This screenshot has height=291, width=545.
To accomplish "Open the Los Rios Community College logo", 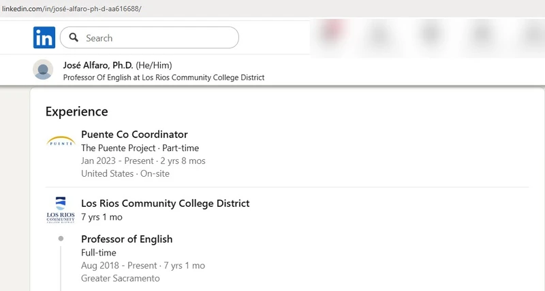I will coord(61,210).
